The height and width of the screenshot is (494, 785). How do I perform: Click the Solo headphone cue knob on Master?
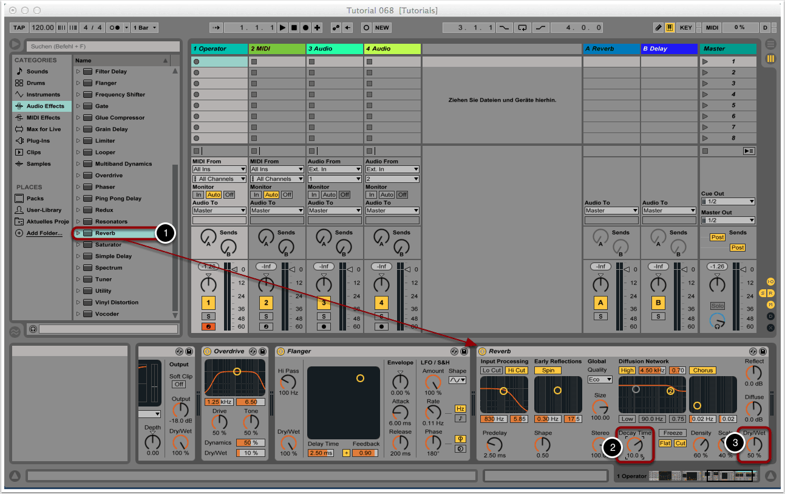pos(718,321)
